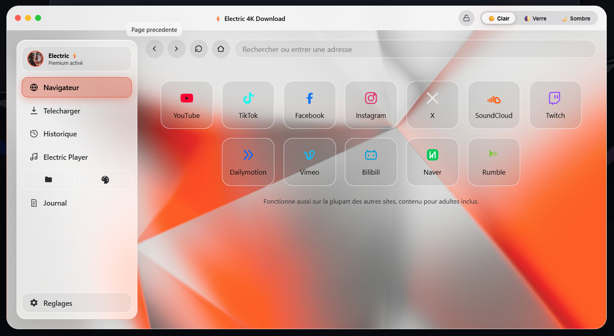Reload the current page
The width and height of the screenshot is (614, 336).
click(x=199, y=49)
